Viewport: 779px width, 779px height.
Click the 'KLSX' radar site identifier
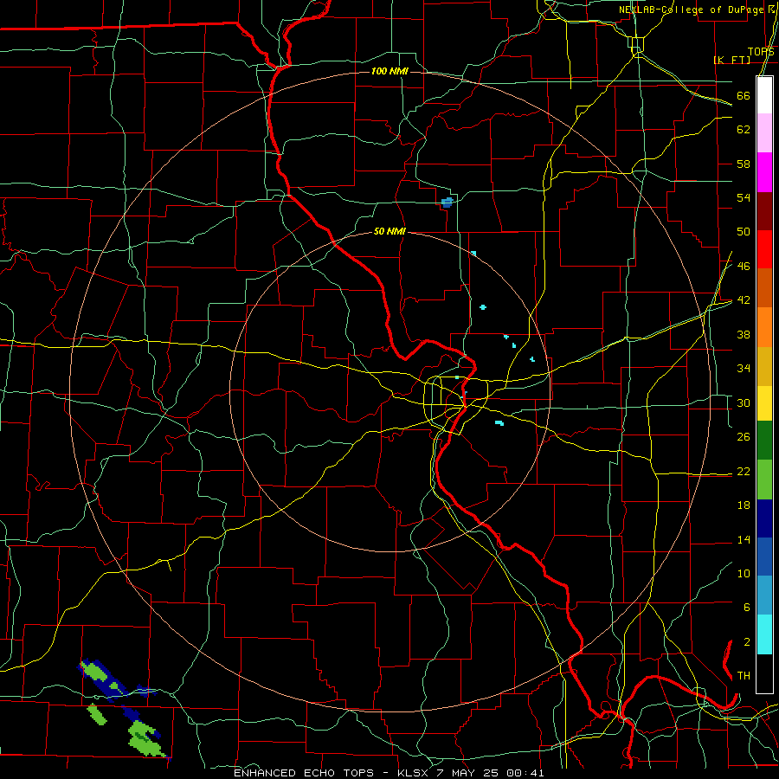click(415, 773)
